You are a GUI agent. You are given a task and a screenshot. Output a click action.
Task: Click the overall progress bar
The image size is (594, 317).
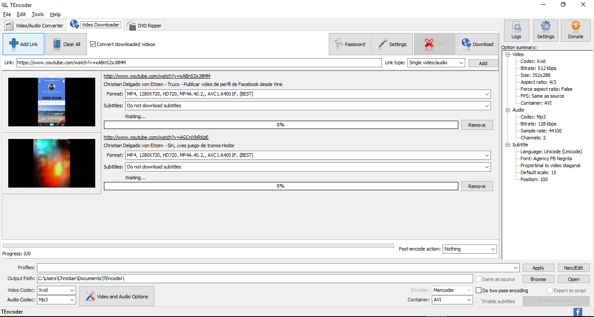point(198,246)
